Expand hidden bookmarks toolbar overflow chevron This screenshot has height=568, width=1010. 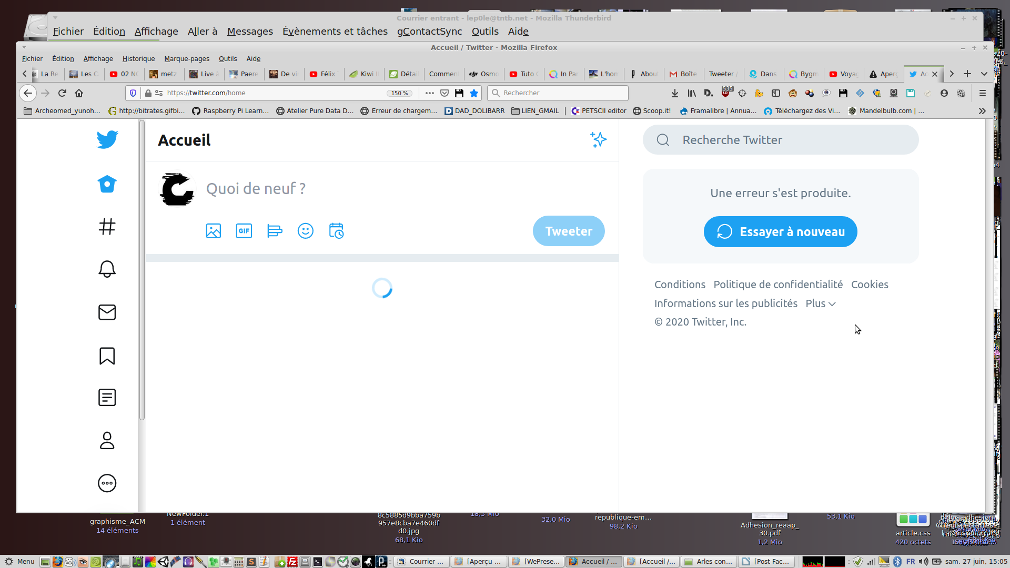point(982,111)
